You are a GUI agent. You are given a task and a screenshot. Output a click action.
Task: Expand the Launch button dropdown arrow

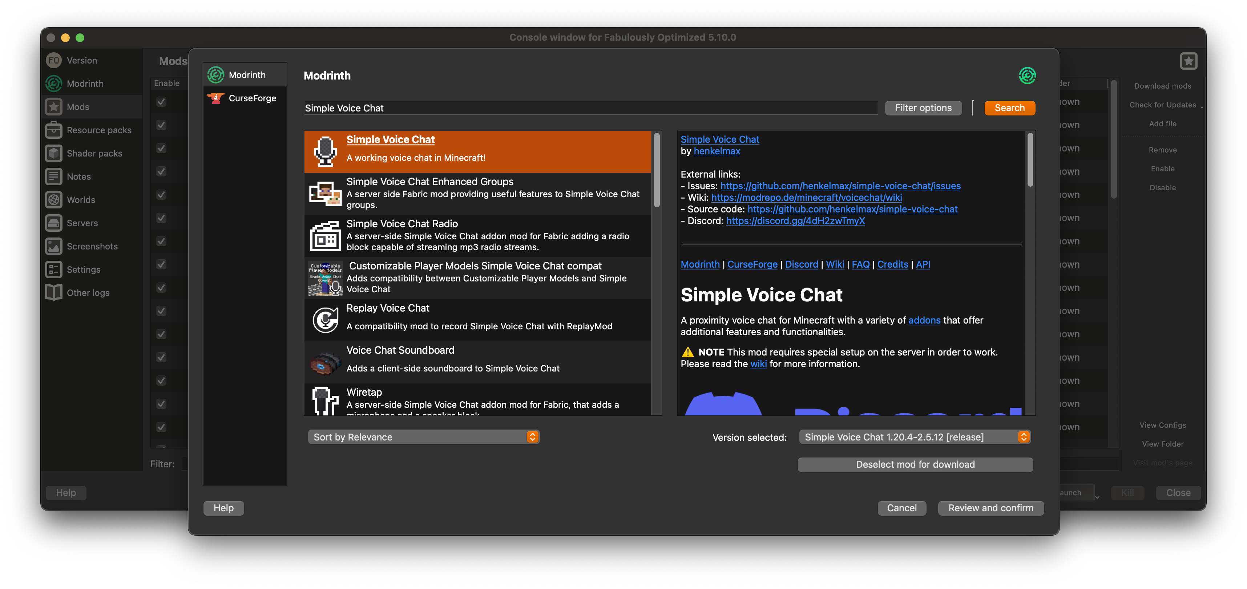(x=1097, y=496)
